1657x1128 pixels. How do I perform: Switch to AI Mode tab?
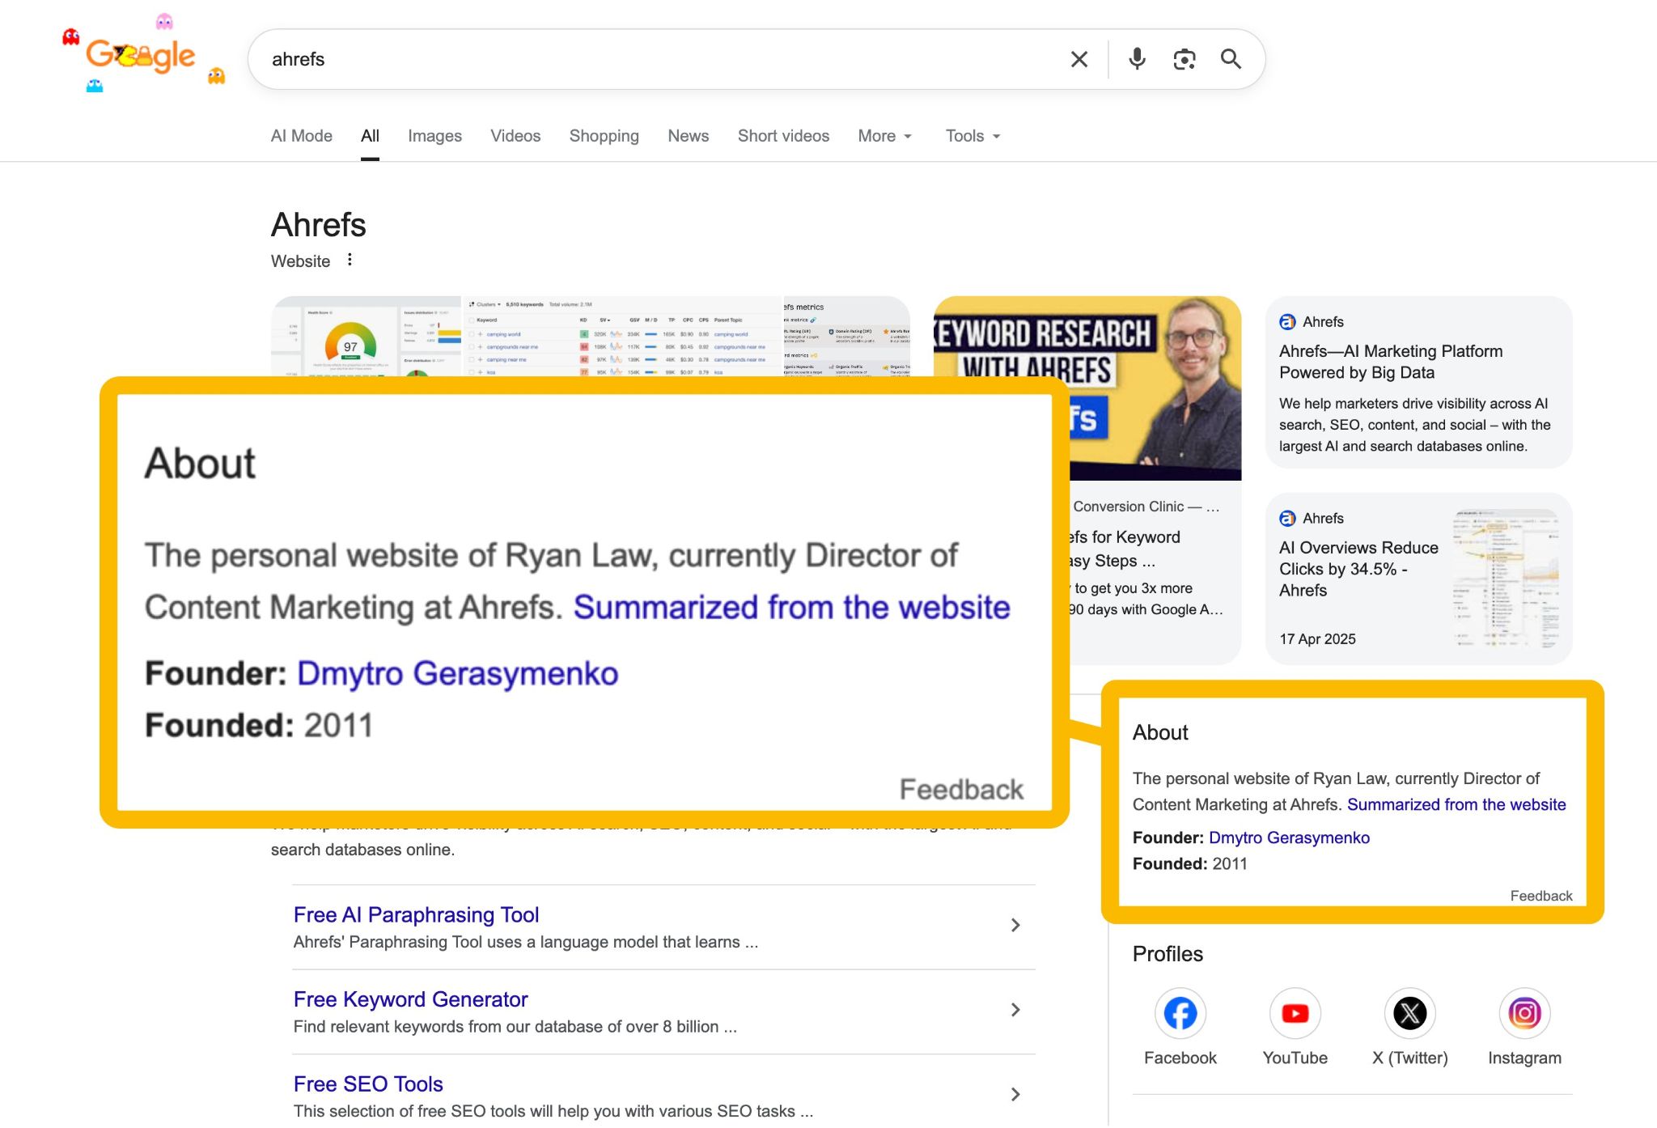[301, 136]
